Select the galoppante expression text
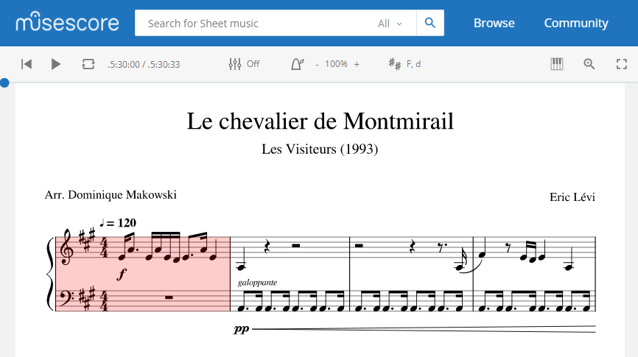 click(257, 282)
